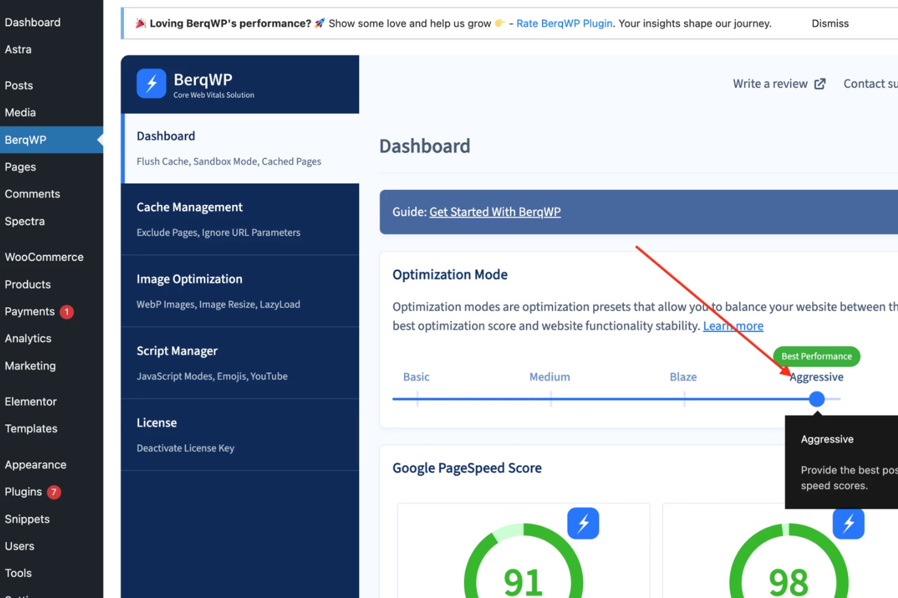This screenshot has height=598, width=898.
Task: Click the party popper emoji in the notice
Action: pos(140,23)
